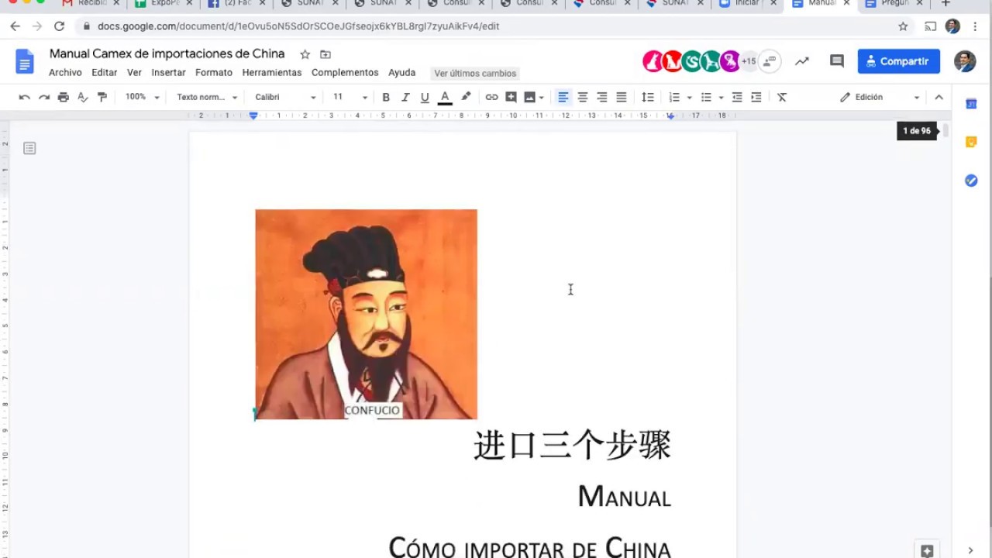Show the document outline panel

point(29,148)
